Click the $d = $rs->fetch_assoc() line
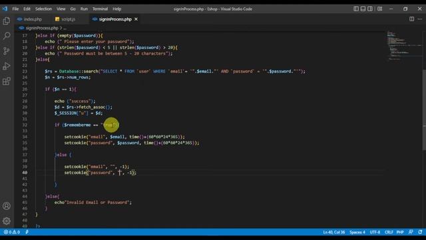The height and width of the screenshot is (240, 426). click(x=83, y=107)
